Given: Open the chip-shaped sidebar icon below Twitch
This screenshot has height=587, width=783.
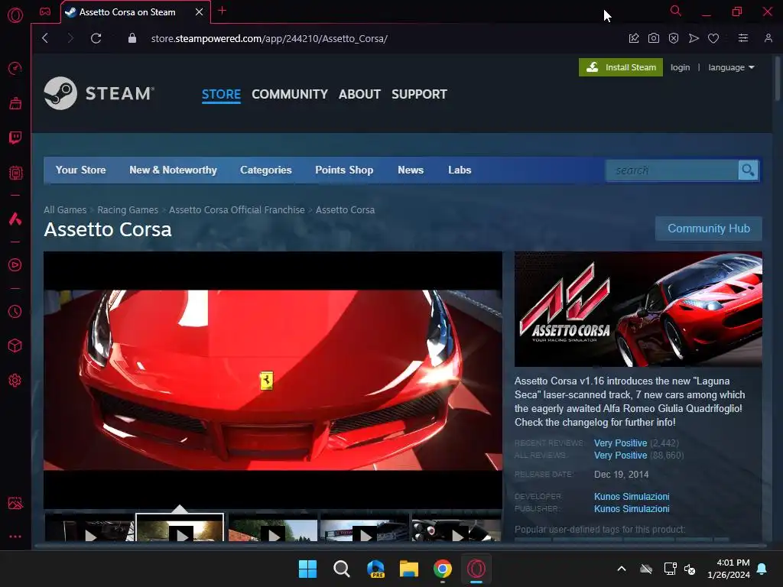Looking at the screenshot, I should (15, 173).
